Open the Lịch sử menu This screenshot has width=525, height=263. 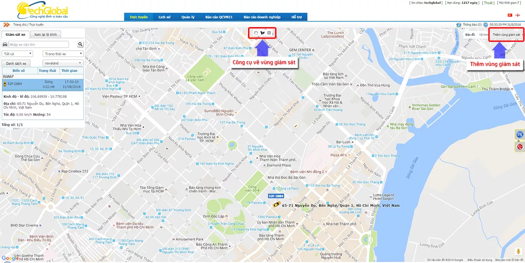164,17
